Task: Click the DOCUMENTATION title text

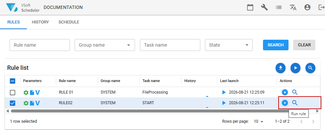Action: coord(63,7)
